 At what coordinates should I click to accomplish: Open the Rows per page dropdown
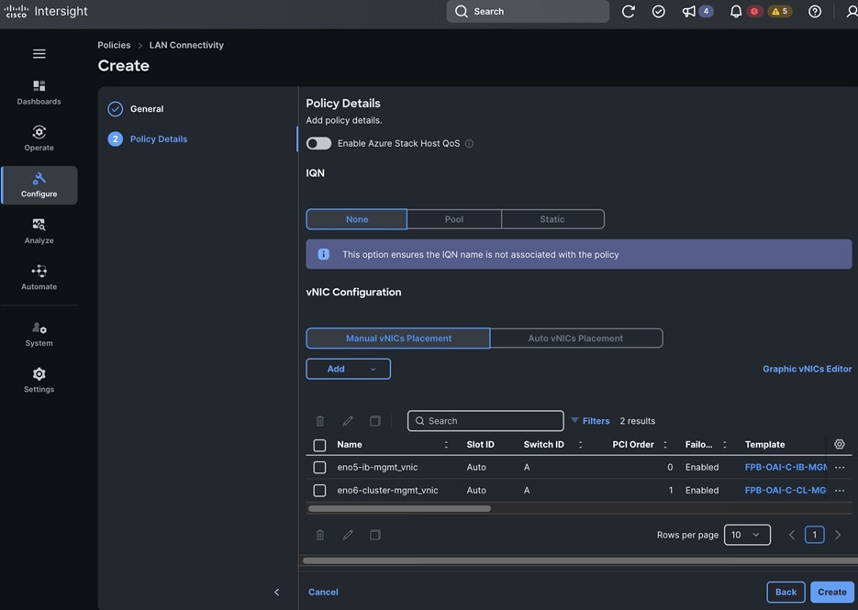tap(747, 535)
